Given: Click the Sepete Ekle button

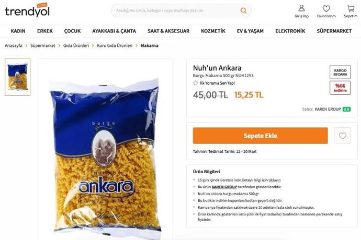Looking at the screenshot, I should [260, 136].
